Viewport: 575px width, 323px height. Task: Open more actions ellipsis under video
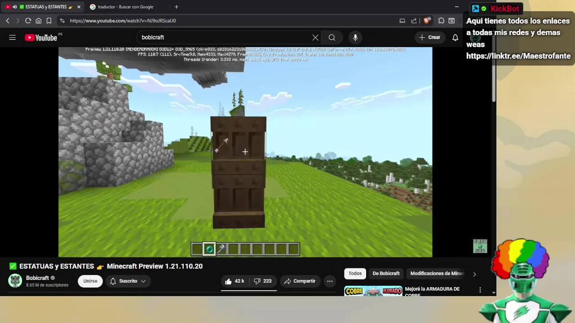click(x=330, y=281)
